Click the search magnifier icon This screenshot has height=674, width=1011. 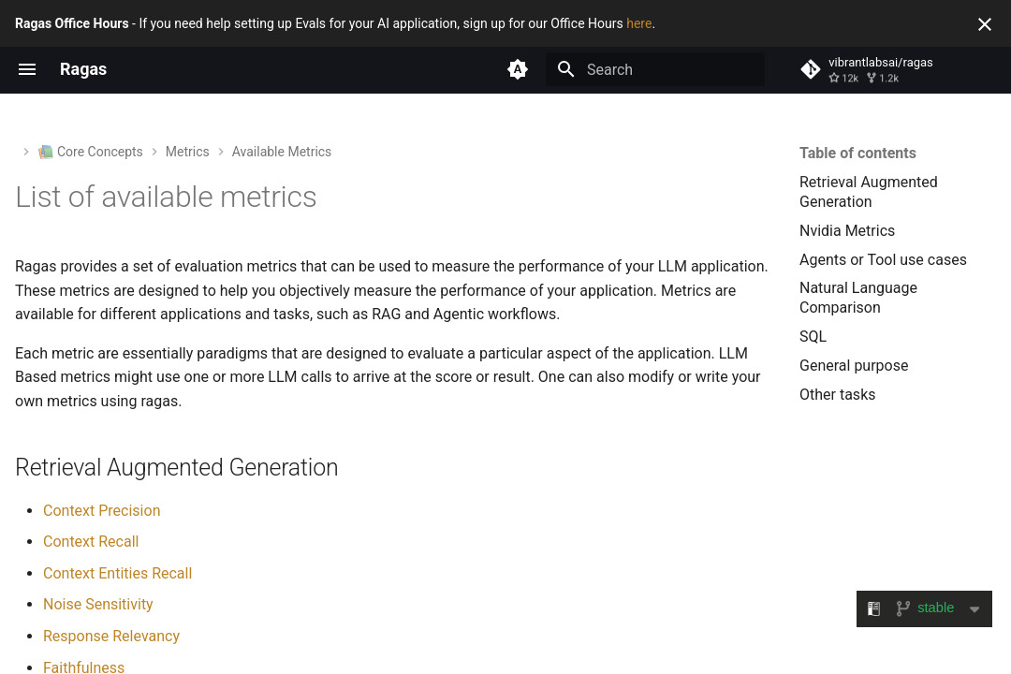(x=566, y=69)
